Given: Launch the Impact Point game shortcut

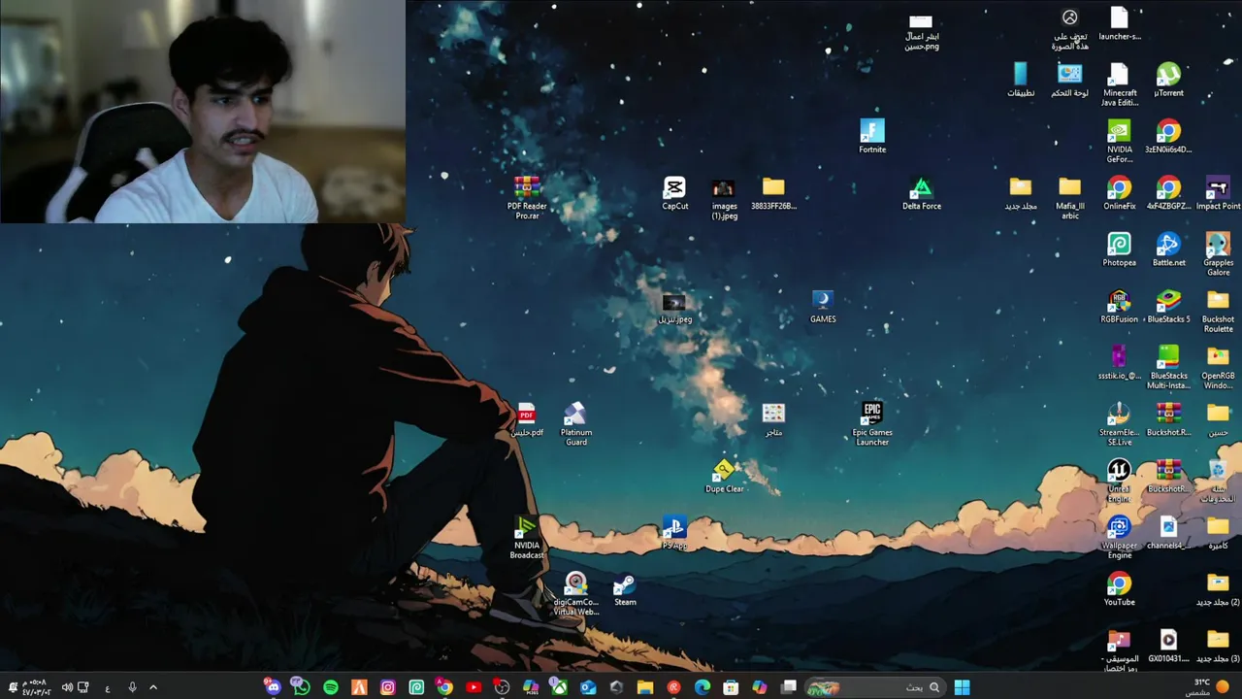Looking at the screenshot, I should pyautogui.click(x=1218, y=191).
